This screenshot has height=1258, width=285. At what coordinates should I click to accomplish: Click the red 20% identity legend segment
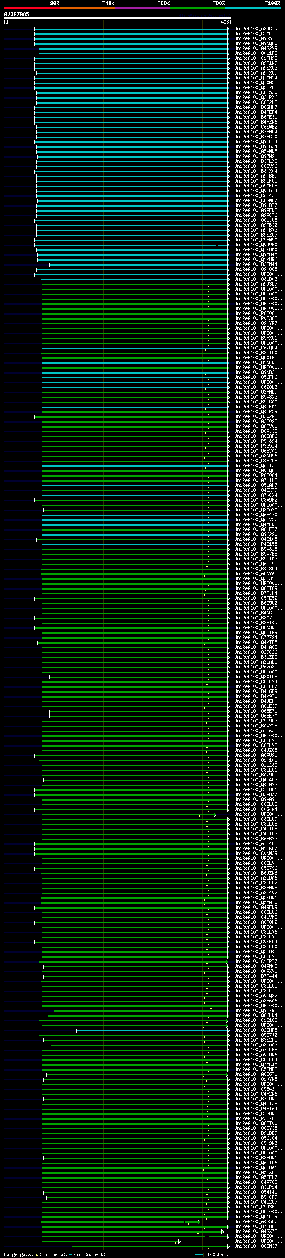[32, 8]
